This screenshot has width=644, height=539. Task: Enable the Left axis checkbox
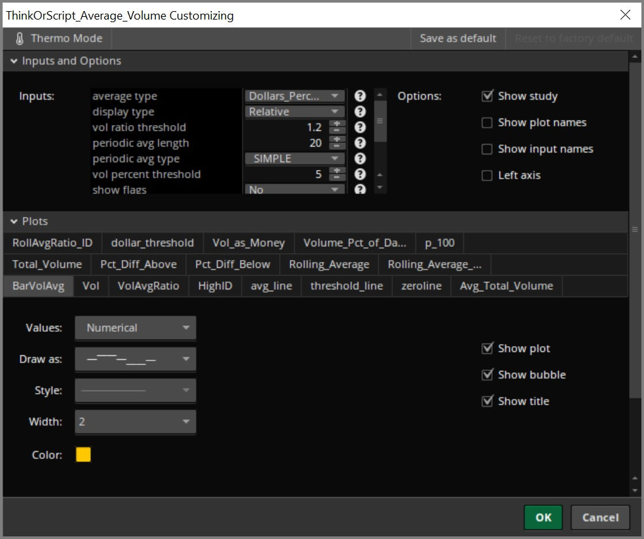(487, 175)
